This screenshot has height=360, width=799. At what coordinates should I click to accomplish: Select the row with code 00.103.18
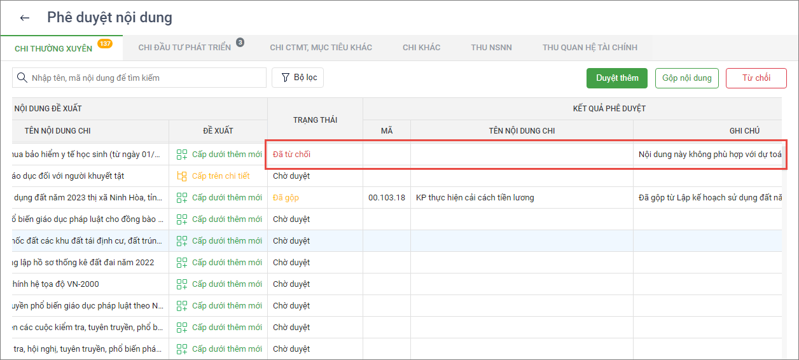(387, 198)
